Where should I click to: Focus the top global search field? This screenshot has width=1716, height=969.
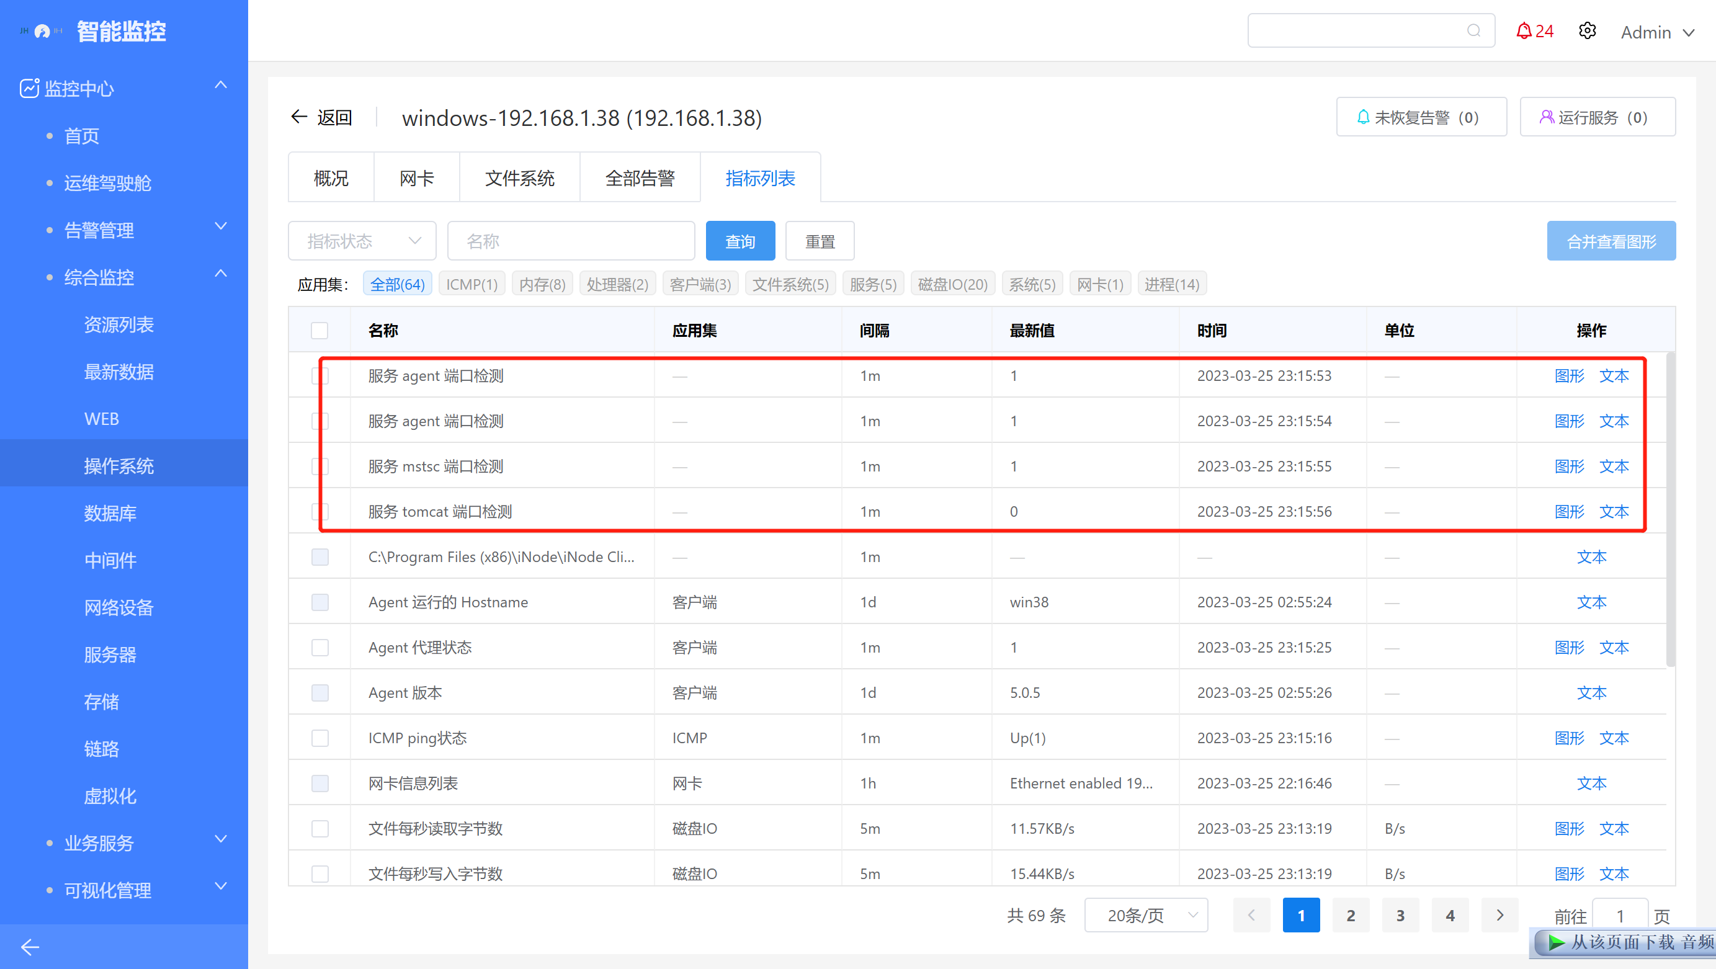[1371, 30]
